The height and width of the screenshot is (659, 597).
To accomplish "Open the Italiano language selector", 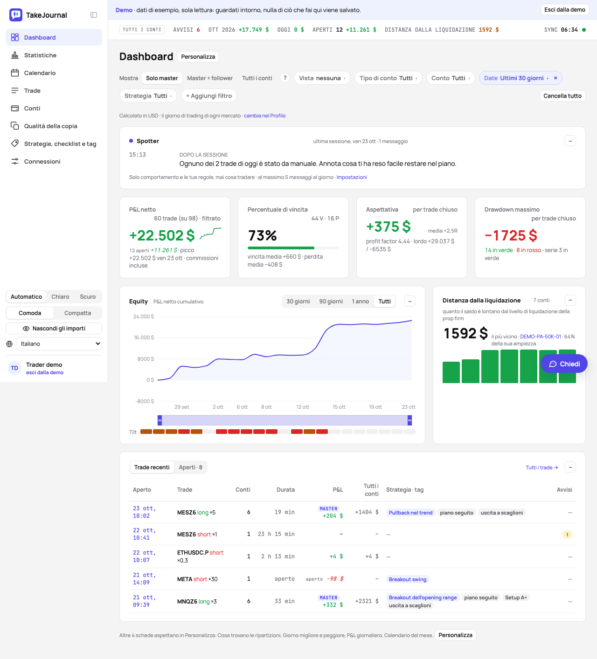I will tap(59, 344).
